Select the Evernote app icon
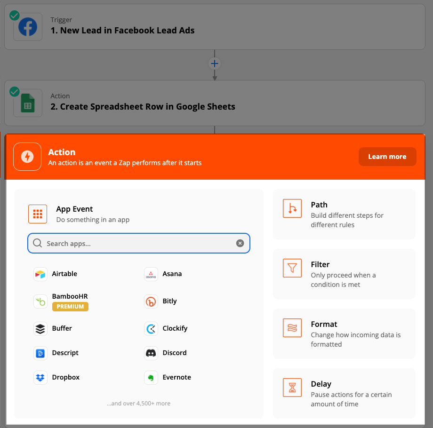The image size is (433, 428). point(151,378)
